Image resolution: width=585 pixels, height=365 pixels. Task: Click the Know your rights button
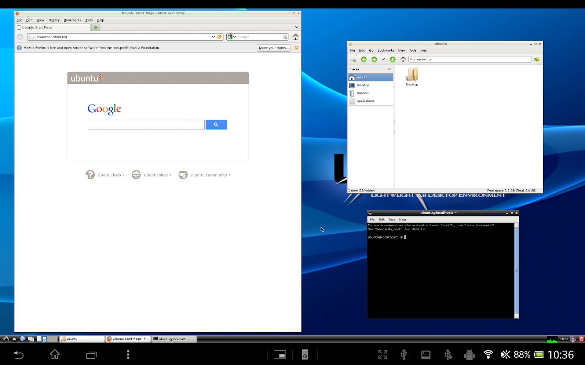point(273,47)
